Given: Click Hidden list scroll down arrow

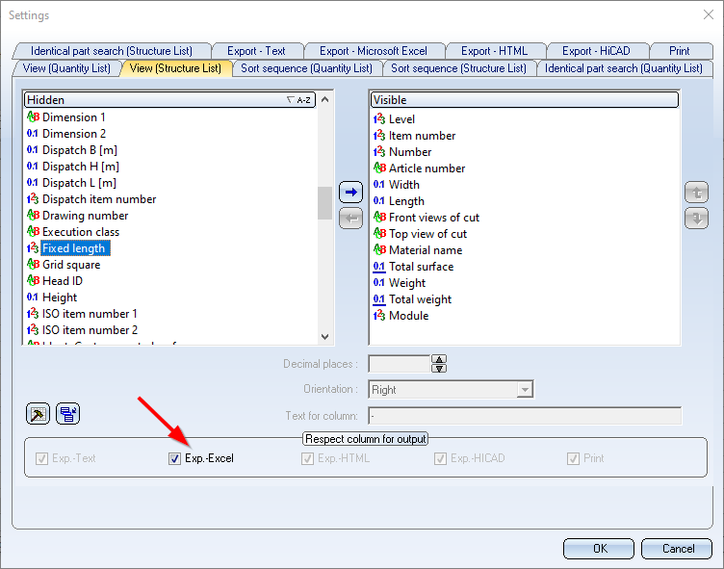Looking at the screenshot, I should coord(324,337).
